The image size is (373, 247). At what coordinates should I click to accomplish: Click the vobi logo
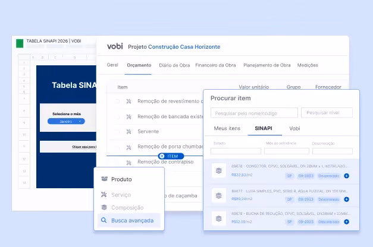point(115,46)
